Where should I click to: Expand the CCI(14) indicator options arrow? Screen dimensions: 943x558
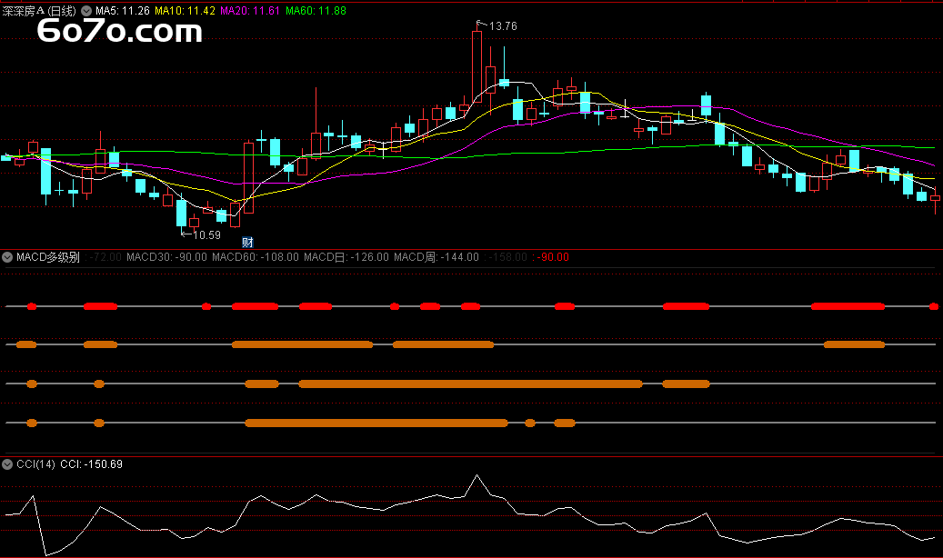[x=7, y=464]
